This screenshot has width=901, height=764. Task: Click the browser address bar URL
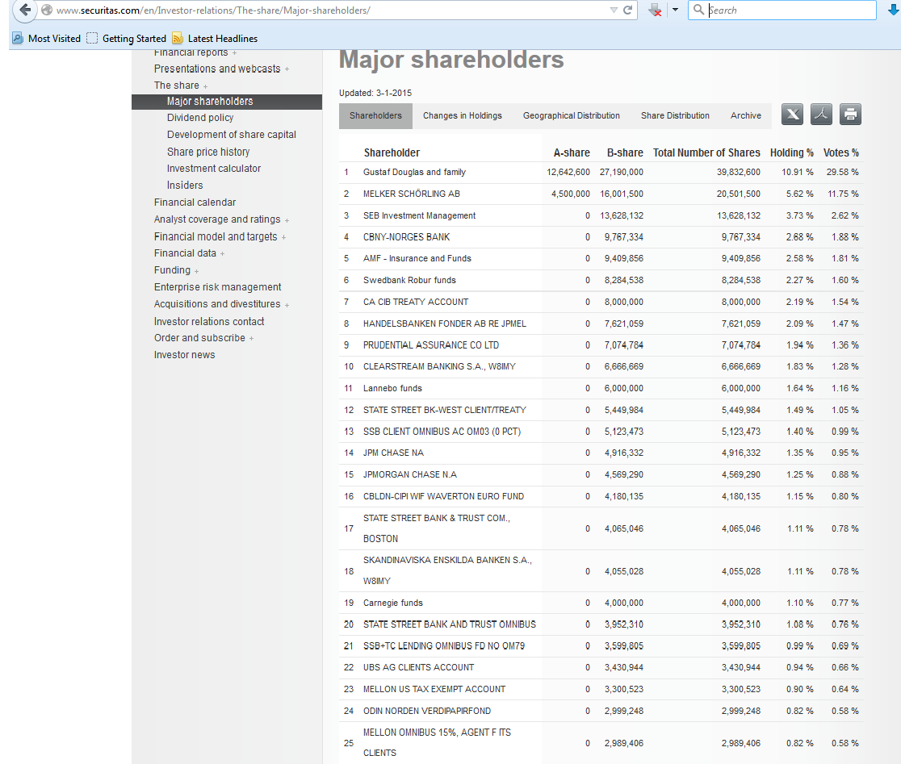pos(213,10)
